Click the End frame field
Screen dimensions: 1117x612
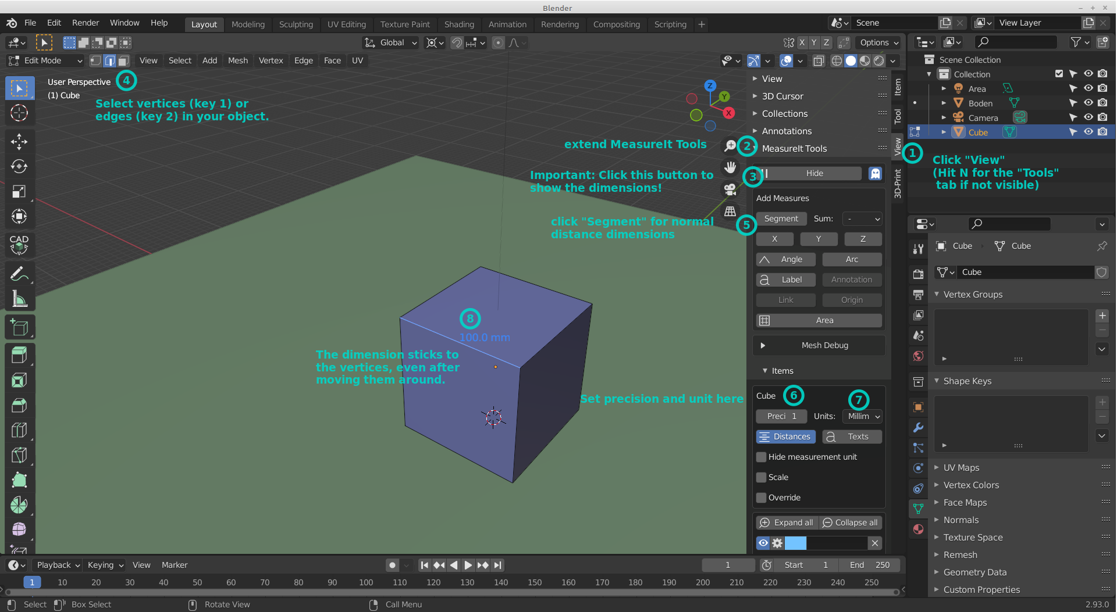[869, 565]
